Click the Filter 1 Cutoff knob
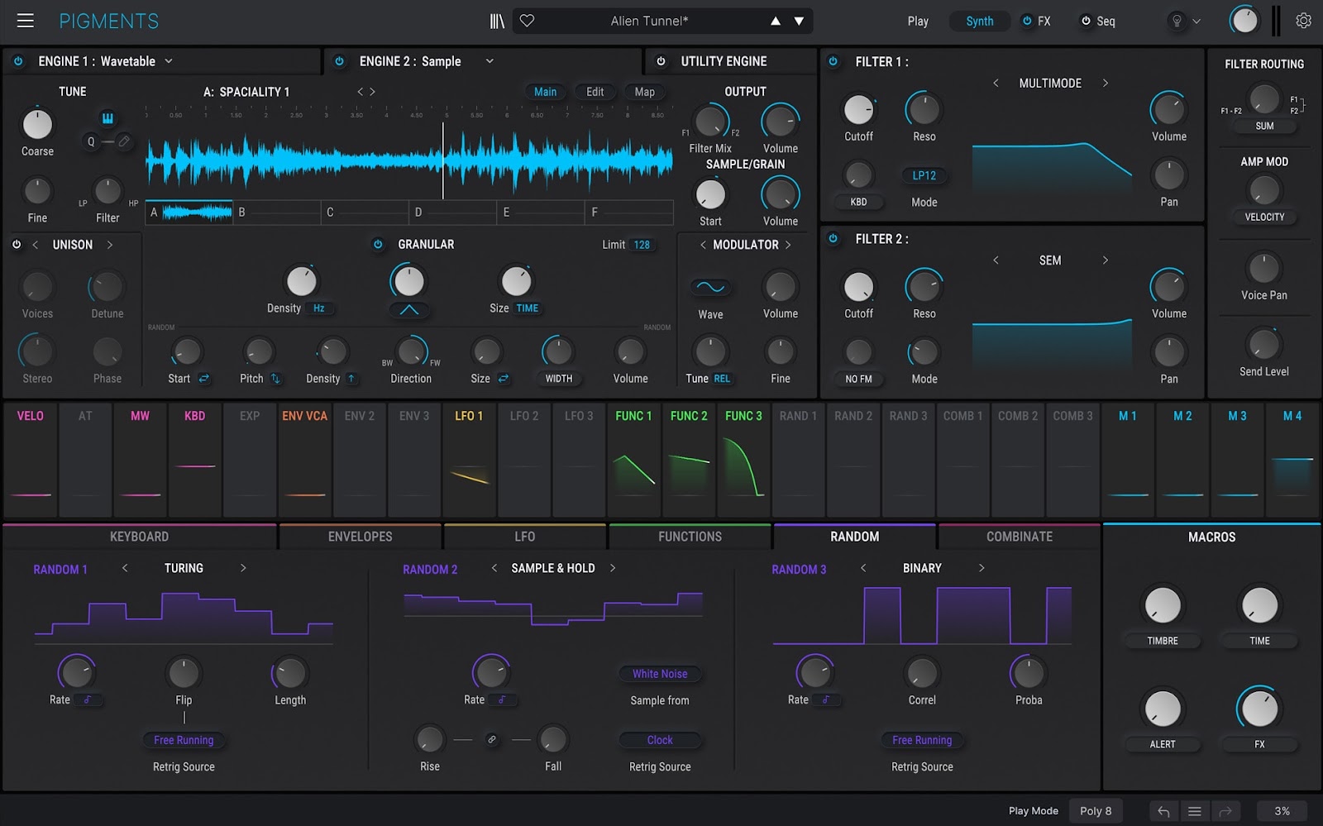Image resolution: width=1323 pixels, height=826 pixels. tap(858, 109)
